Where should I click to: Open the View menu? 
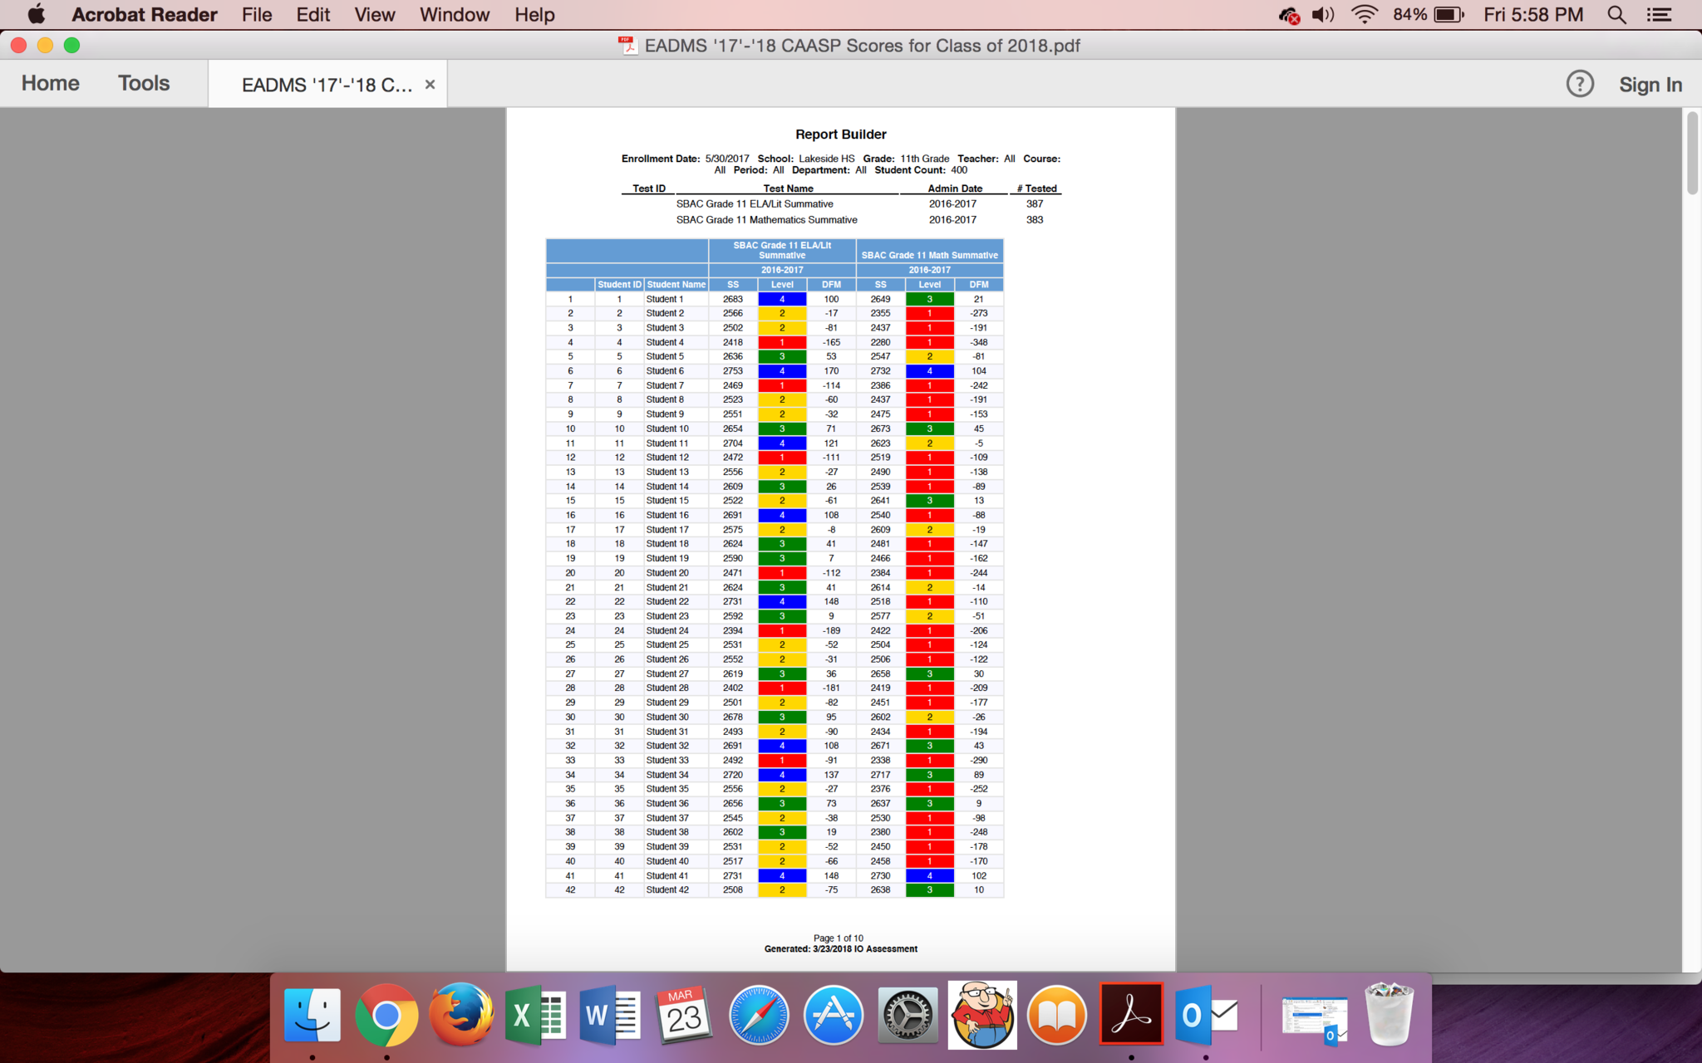pyautogui.click(x=374, y=15)
